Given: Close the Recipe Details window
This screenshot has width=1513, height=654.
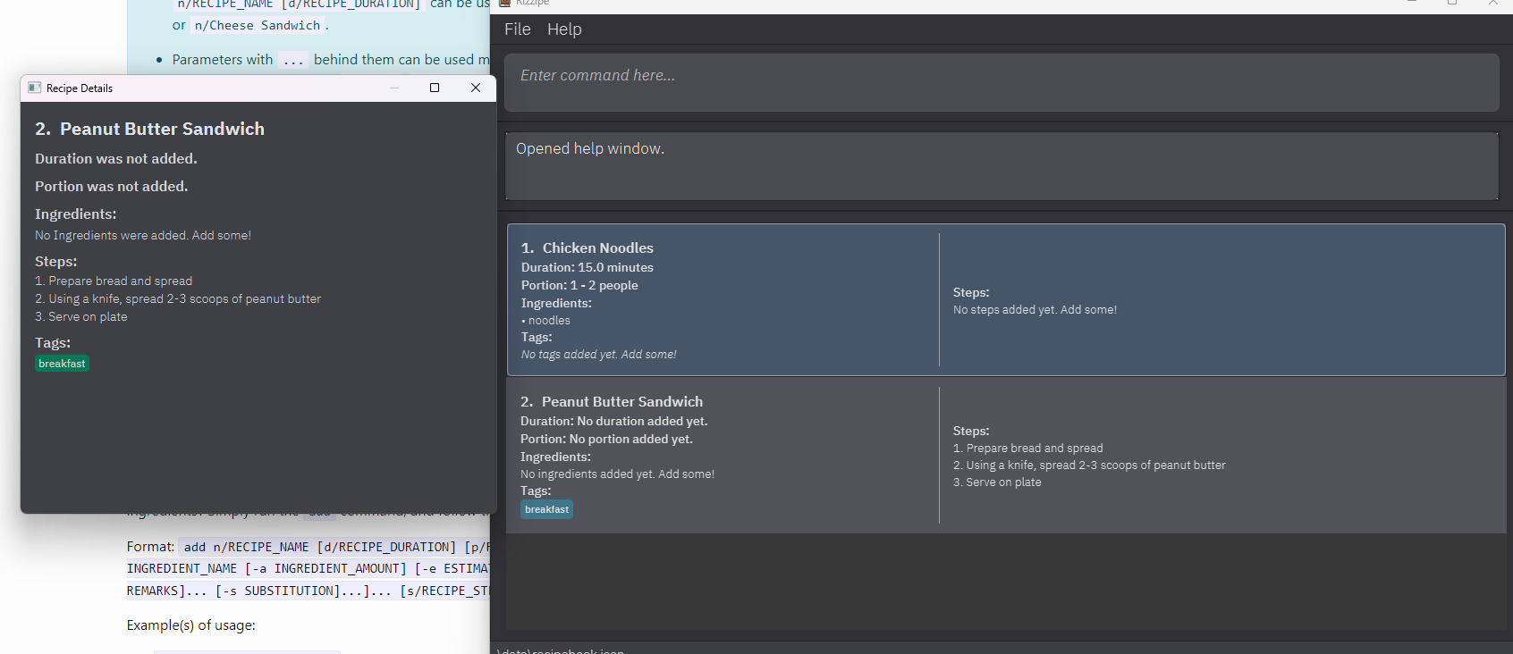Looking at the screenshot, I should [x=476, y=88].
